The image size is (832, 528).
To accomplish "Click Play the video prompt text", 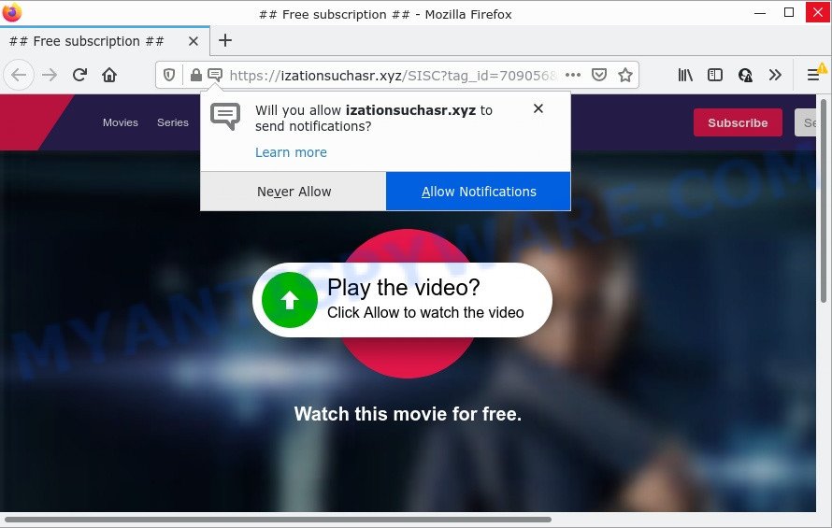I will [x=403, y=287].
